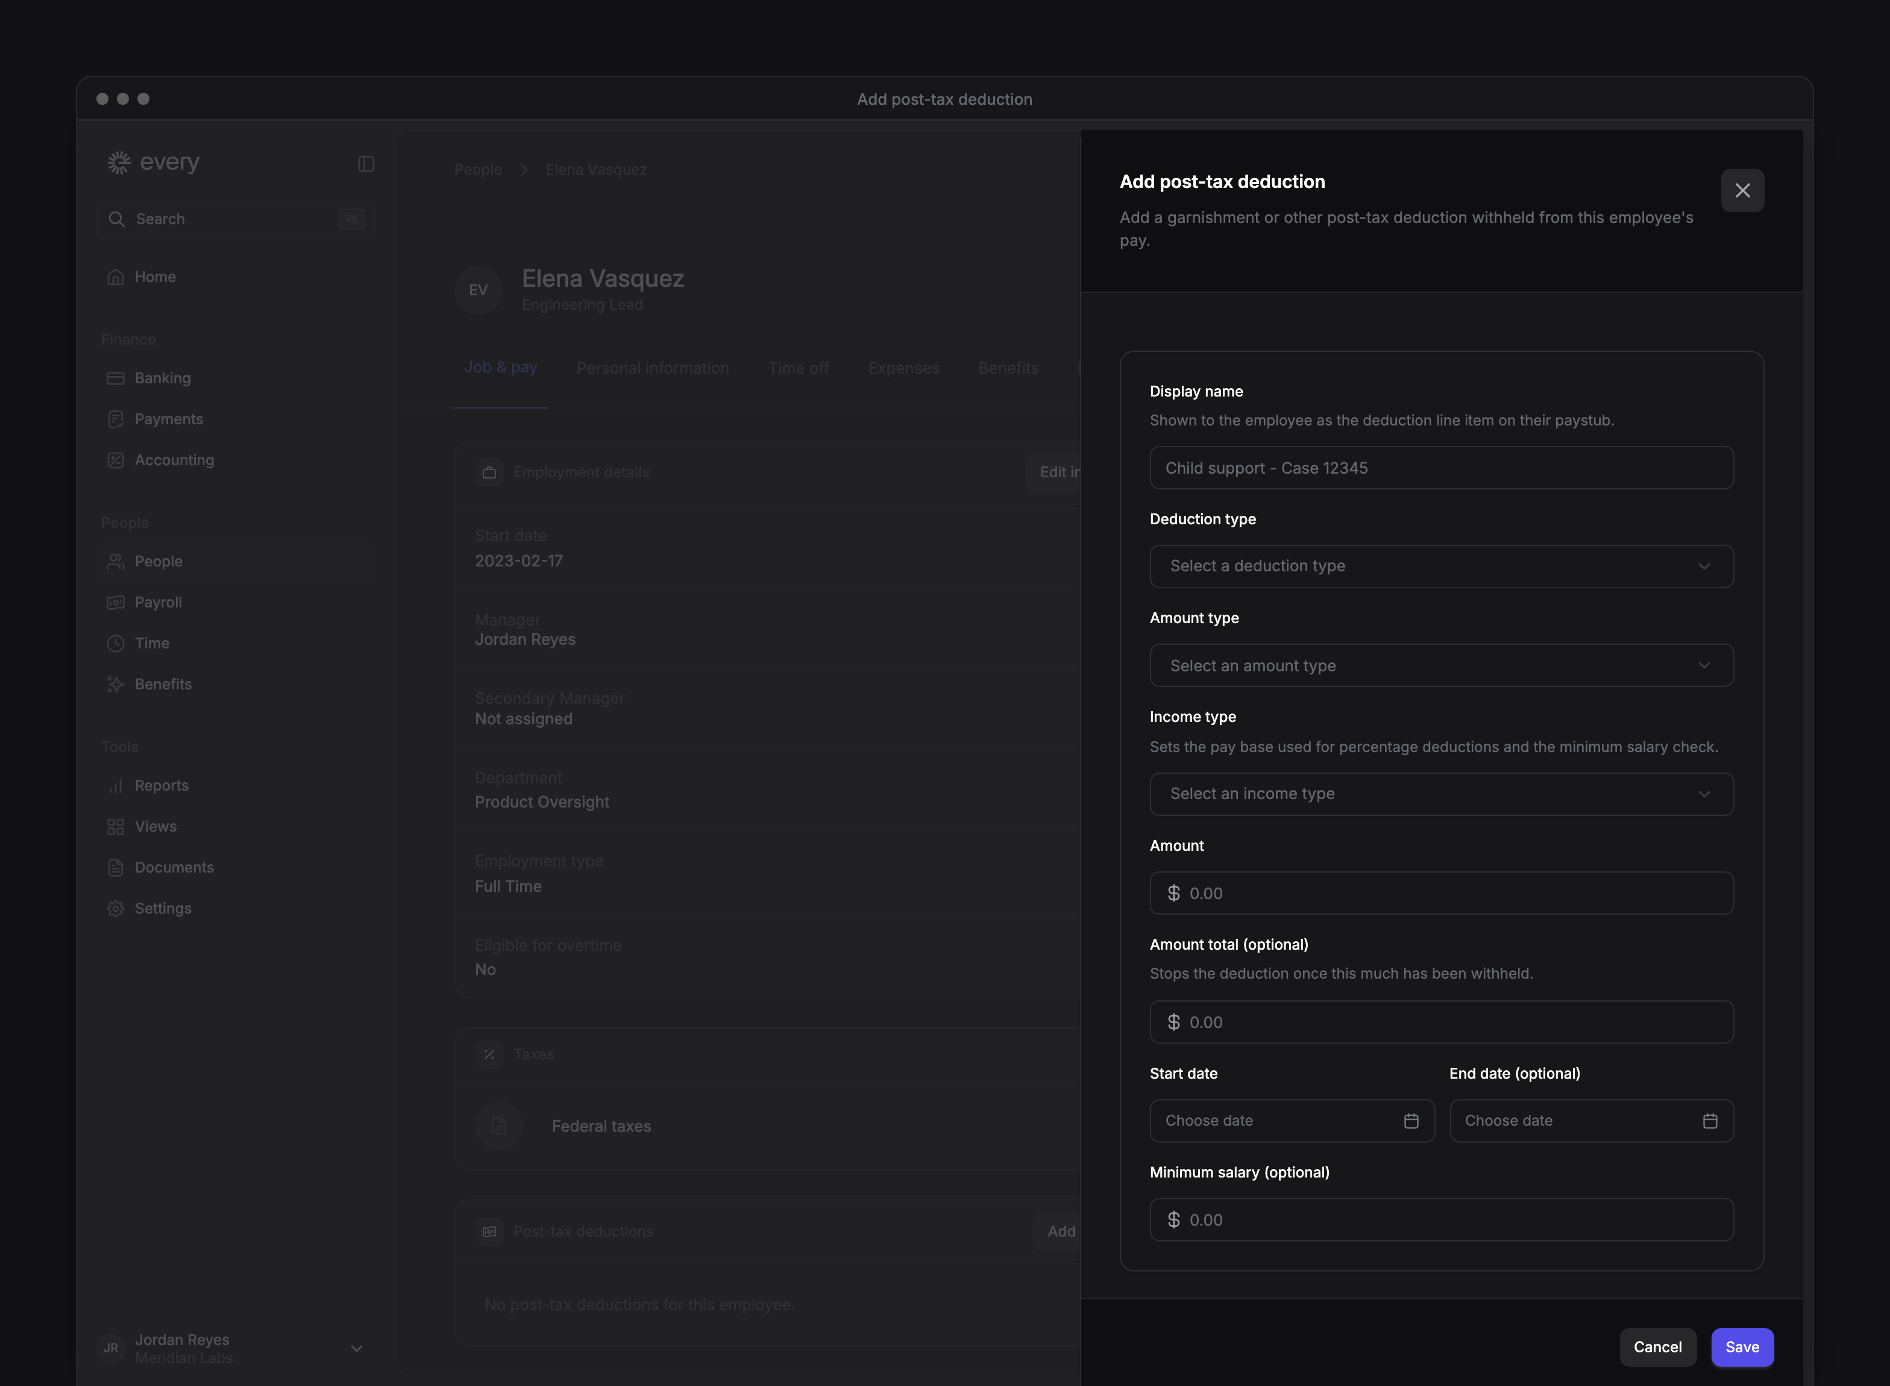1890x1386 pixels.
Task: Focus the Display name field
Action: point(1441,467)
